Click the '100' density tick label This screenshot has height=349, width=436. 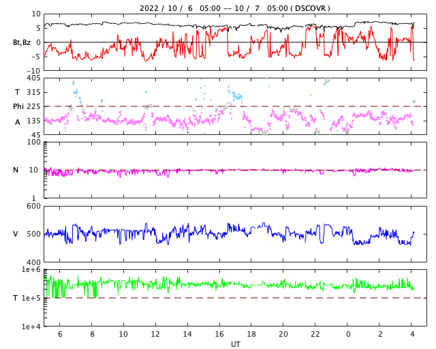(33, 142)
